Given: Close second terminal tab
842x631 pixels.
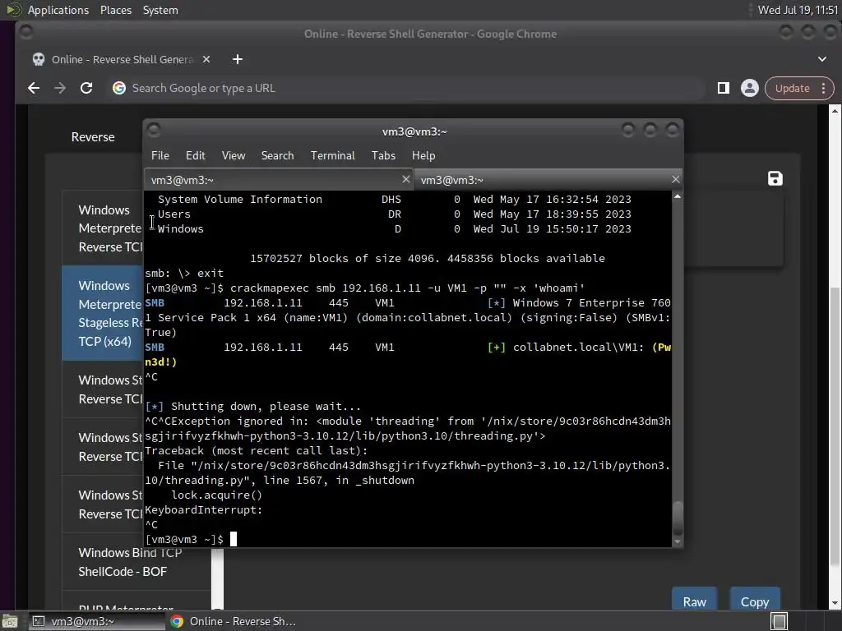Looking at the screenshot, I should click(x=676, y=179).
